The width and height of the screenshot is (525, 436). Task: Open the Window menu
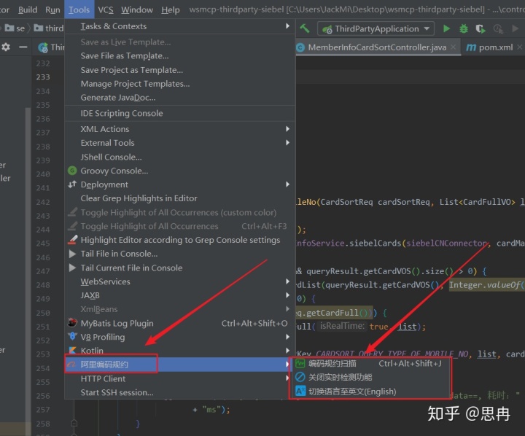coord(137,9)
